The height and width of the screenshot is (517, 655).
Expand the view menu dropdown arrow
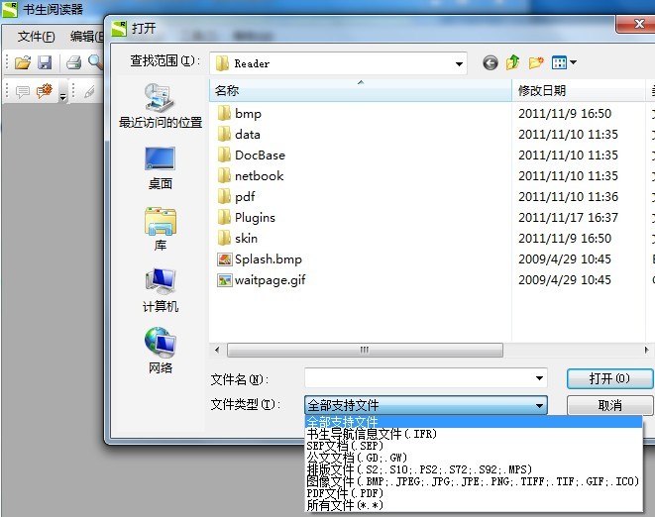573,62
